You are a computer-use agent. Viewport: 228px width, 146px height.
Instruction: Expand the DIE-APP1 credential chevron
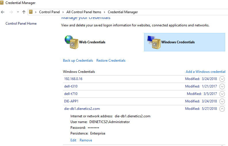[x=222, y=101]
